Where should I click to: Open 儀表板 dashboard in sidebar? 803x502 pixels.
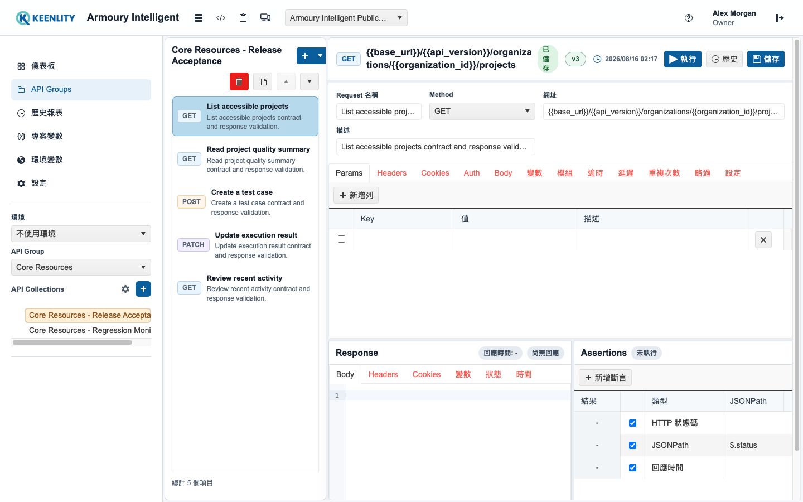[x=81, y=66]
